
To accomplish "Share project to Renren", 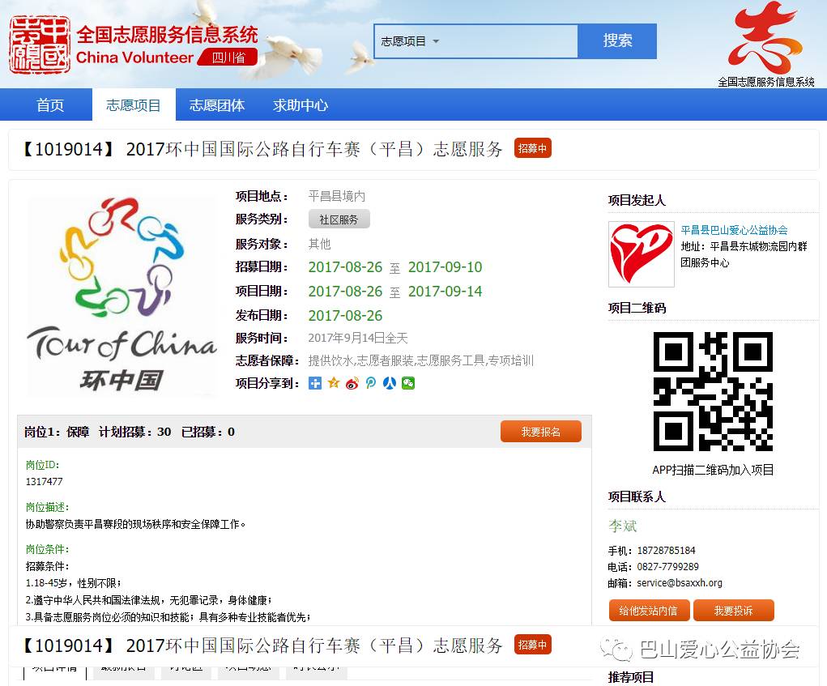I will click(390, 383).
